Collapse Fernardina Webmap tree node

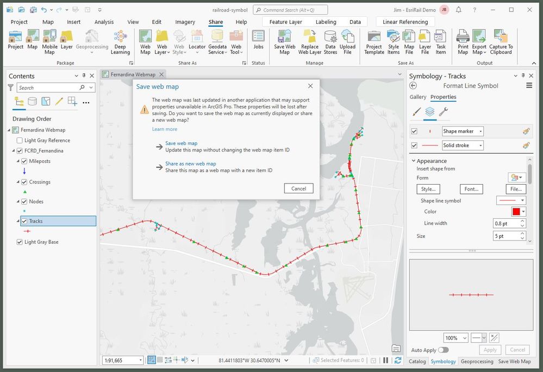pos(9,130)
